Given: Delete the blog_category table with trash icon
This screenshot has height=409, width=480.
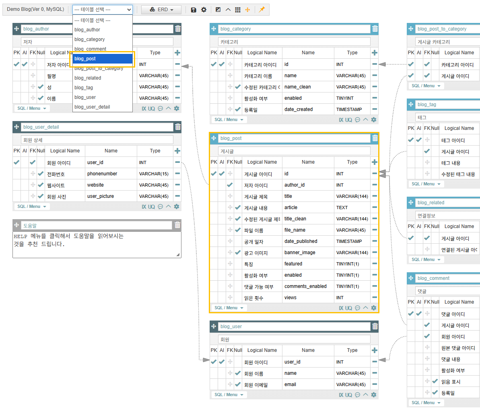Looking at the screenshot, I should 375,29.
